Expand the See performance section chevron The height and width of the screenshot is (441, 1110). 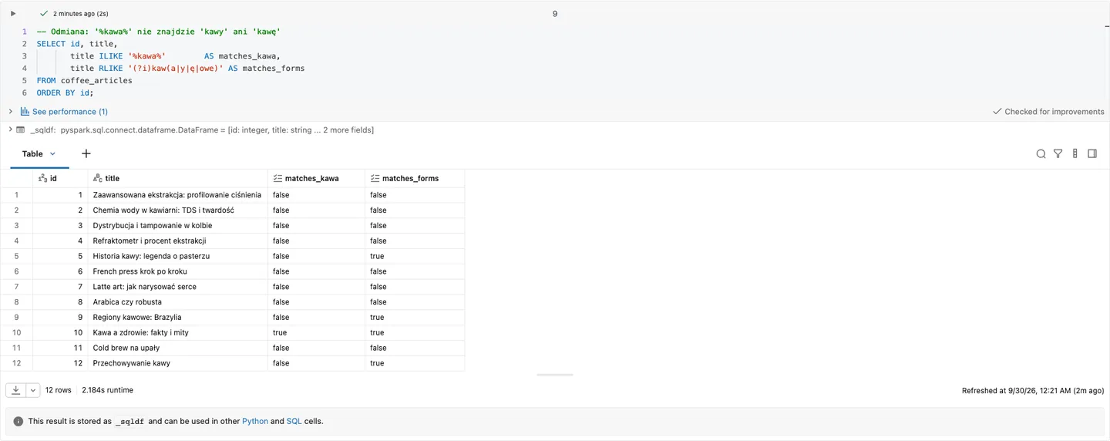click(11, 112)
